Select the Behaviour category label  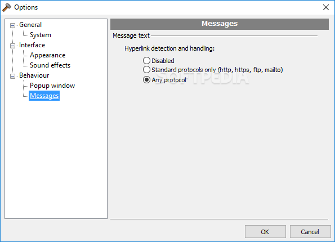tap(34, 75)
